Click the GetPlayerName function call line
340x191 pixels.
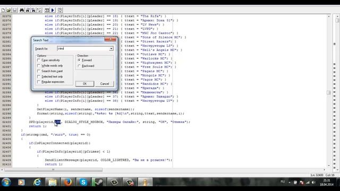(x=86, y=109)
